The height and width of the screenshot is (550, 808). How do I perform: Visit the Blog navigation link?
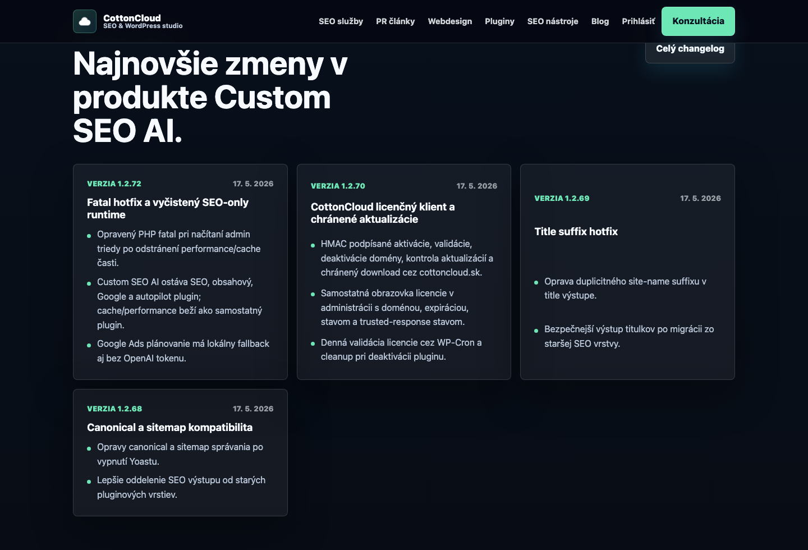[x=600, y=21]
